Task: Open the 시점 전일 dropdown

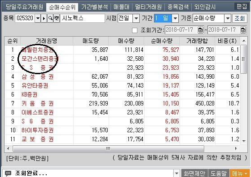Action: tap(136, 18)
